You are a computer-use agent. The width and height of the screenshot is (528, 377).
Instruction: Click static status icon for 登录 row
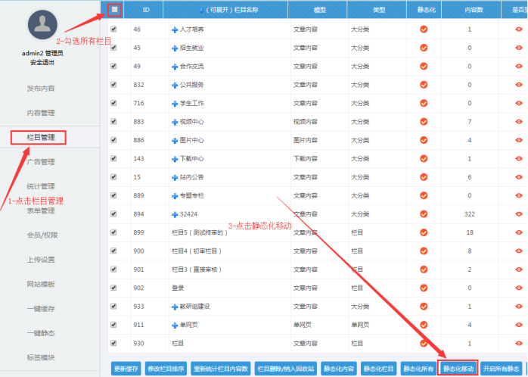[424, 288]
